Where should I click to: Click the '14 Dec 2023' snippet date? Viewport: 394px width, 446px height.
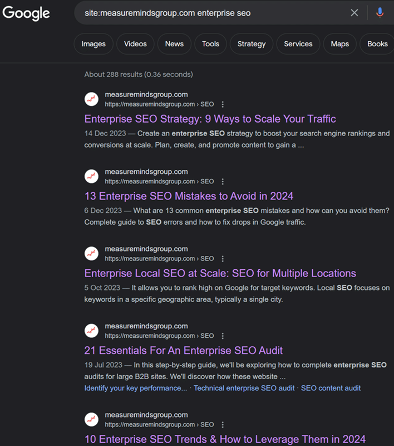[x=105, y=133]
